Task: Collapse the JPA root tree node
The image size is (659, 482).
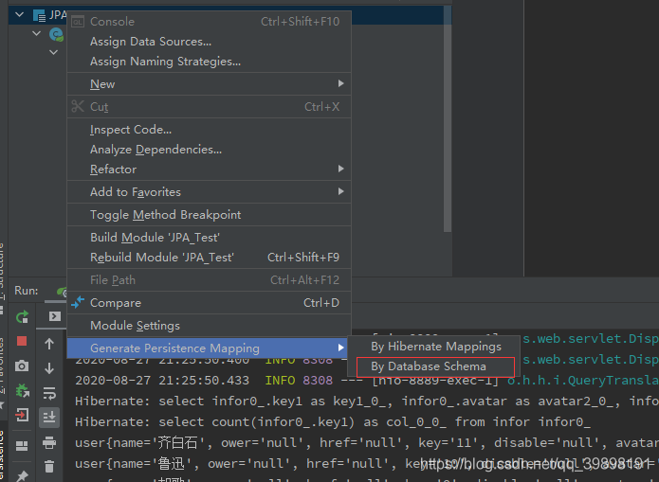Action: pos(19,15)
